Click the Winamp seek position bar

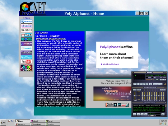[x=150, y=82]
